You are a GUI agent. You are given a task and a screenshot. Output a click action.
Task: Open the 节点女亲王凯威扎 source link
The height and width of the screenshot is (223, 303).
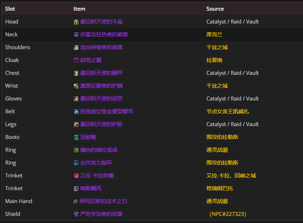click(x=227, y=111)
